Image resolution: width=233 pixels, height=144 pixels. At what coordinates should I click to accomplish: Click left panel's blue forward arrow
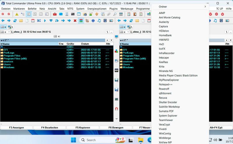click(9, 20)
